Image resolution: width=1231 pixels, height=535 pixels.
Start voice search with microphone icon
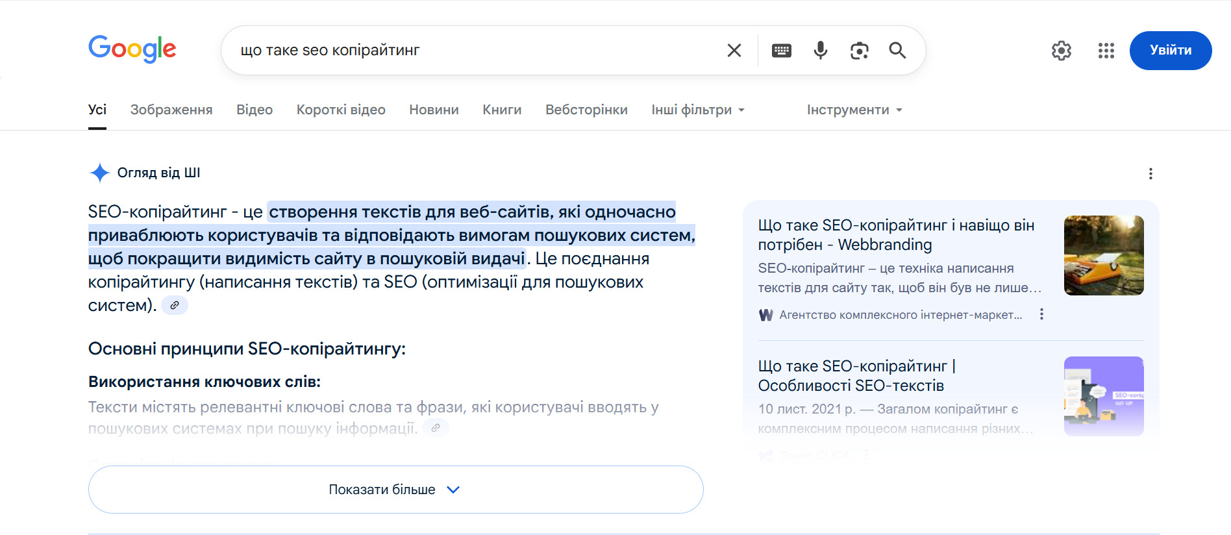[821, 50]
